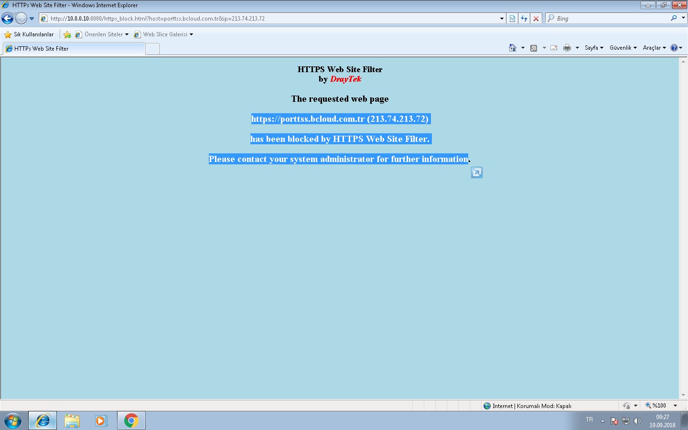Screen dimensions: 688x430
Task: Expand the address bar history dropdown
Action: tap(502, 19)
